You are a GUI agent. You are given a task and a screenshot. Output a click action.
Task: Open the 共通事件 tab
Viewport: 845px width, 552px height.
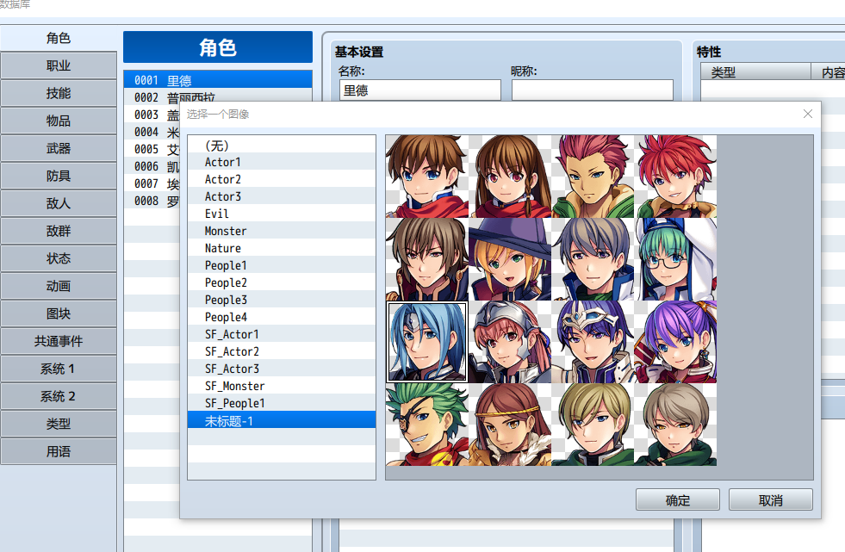coord(59,341)
